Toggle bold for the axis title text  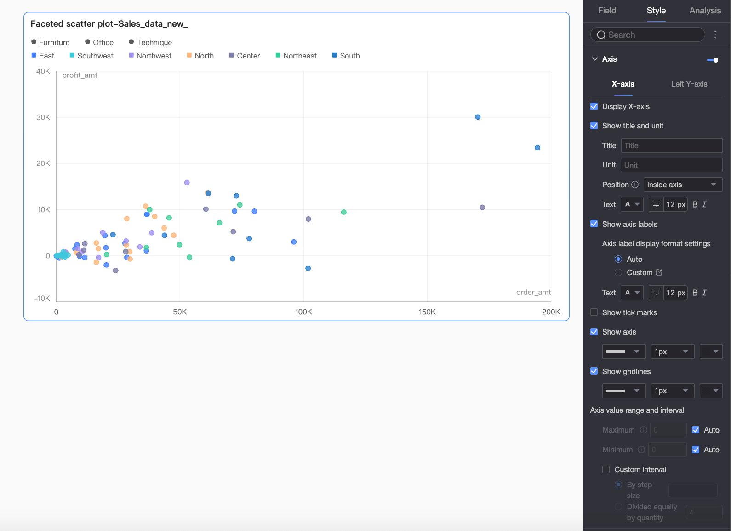coord(695,204)
